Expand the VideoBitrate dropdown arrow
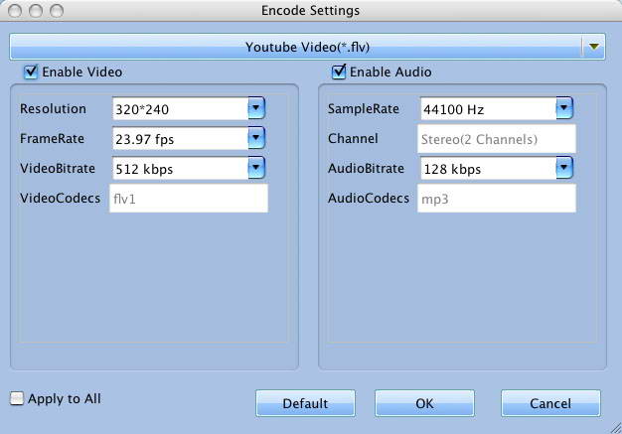This screenshot has width=622, height=434. [256, 168]
